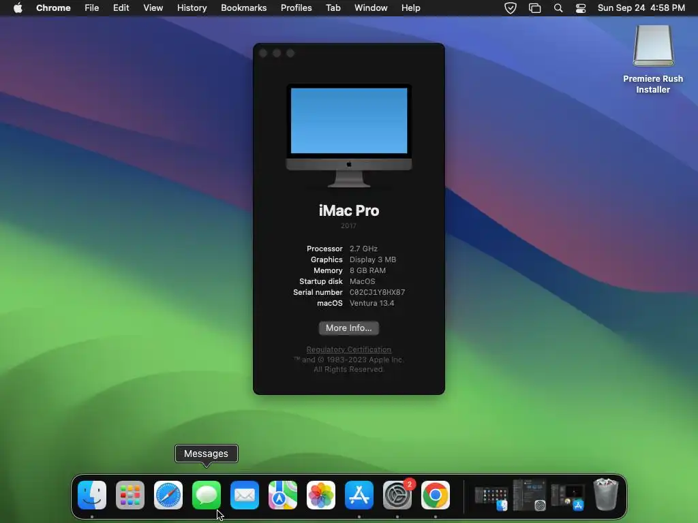
Task: Open App Store from the Dock
Action: [x=359, y=495]
